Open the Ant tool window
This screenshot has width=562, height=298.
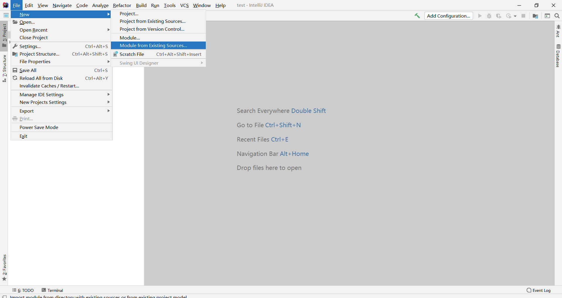tap(558, 31)
